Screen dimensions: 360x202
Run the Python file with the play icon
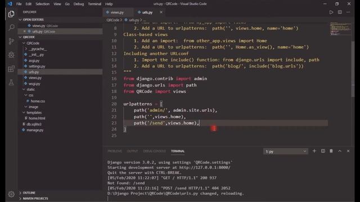pos(331,12)
